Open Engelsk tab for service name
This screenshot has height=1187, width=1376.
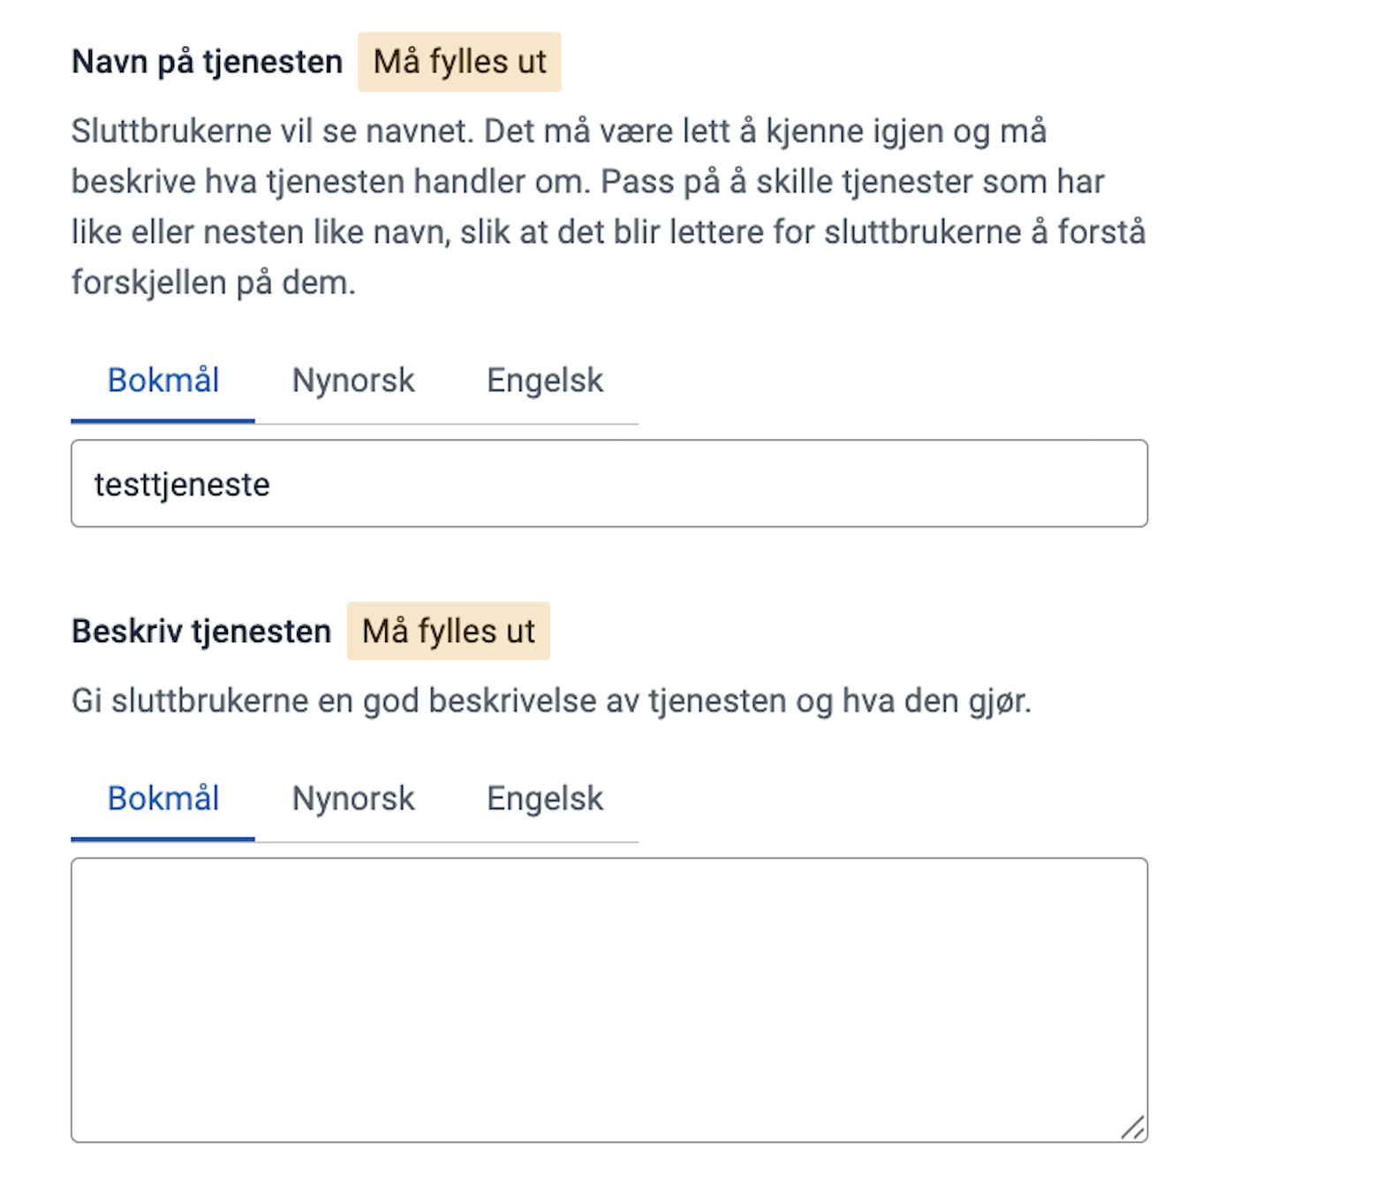tap(545, 381)
